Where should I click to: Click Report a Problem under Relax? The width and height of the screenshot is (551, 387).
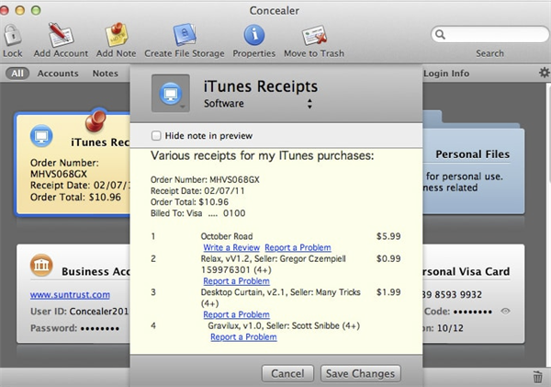[x=236, y=280]
